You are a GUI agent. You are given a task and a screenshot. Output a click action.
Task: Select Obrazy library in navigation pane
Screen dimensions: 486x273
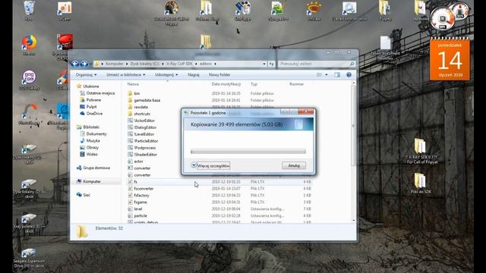pyautogui.click(x=90, y=148)
